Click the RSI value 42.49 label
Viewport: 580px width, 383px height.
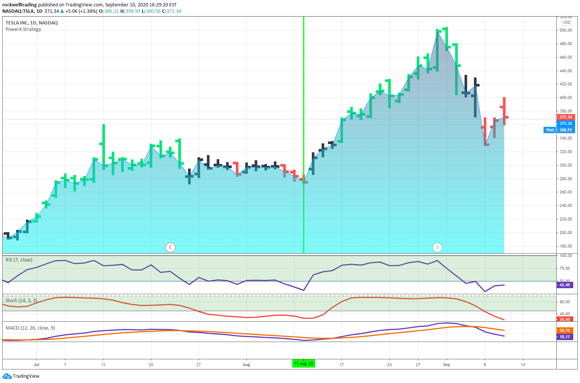[565, 285]
